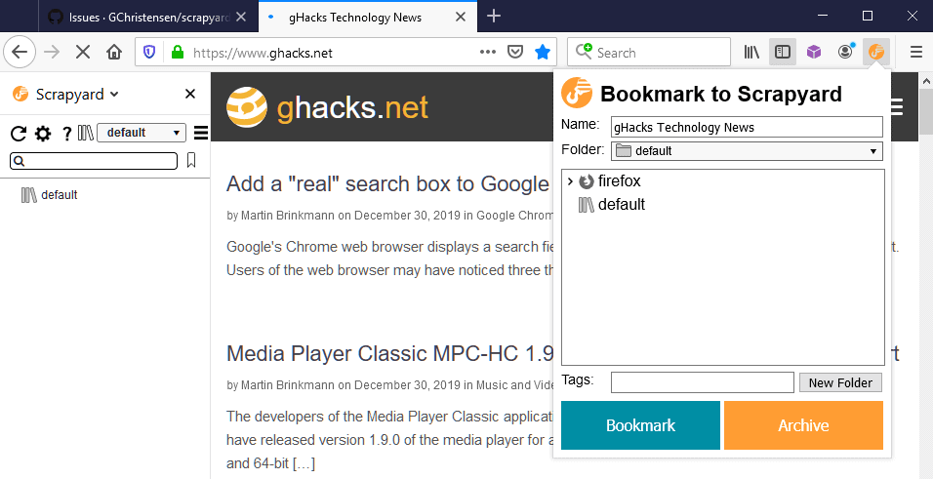Minimize the Firefox window
This screenshot has height=479, width=933.
point(823,16)
